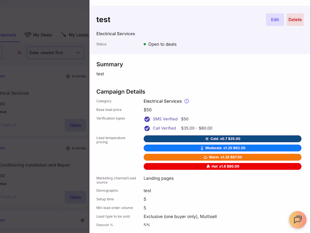The width and height of the screenshot is (311, 233).
Task: Click the flame icon on Hot bar
Action: (208, 166)
